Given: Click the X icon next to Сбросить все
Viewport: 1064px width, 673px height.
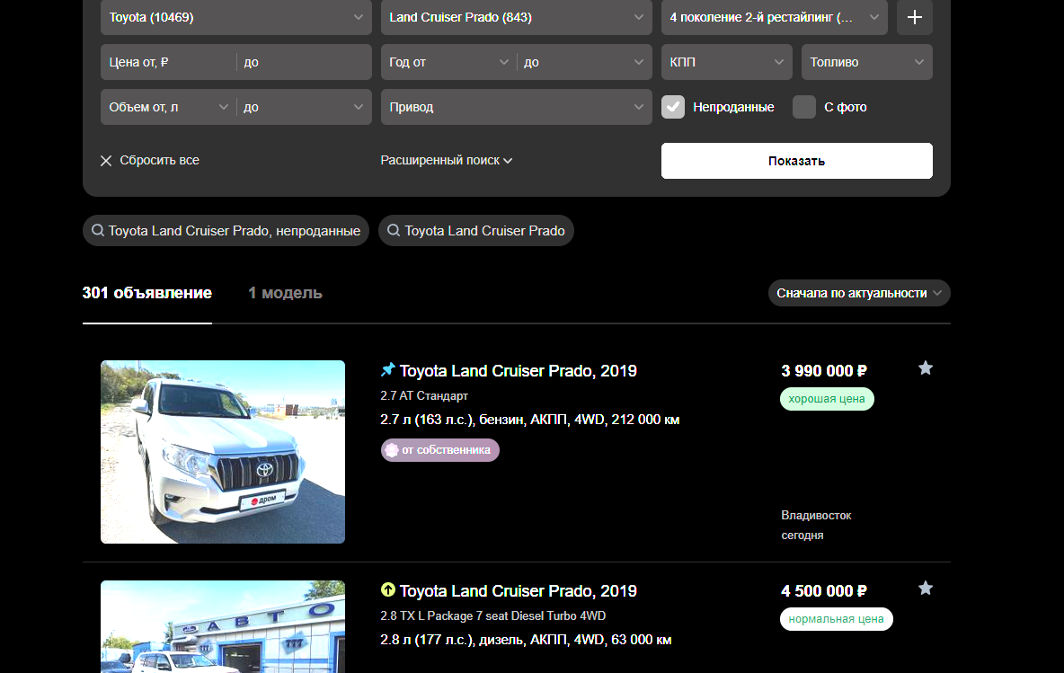Looking at the screenshot, I should tap(106, 161).
